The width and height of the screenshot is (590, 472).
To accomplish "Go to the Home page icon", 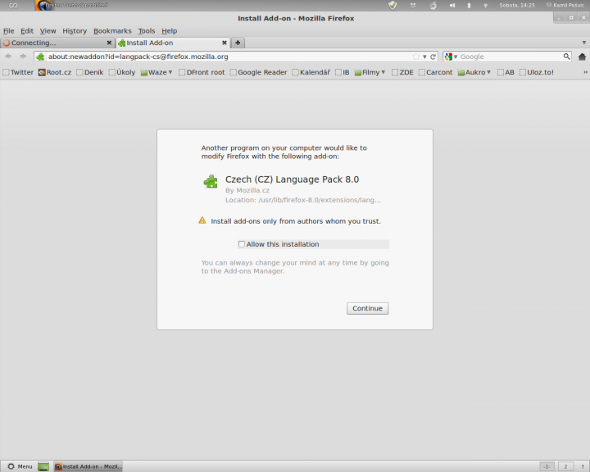I will pos(582,57).
